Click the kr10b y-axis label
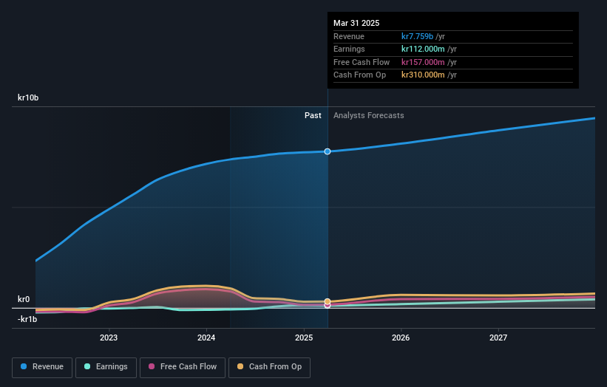607x387 pixels. (28, 97)
